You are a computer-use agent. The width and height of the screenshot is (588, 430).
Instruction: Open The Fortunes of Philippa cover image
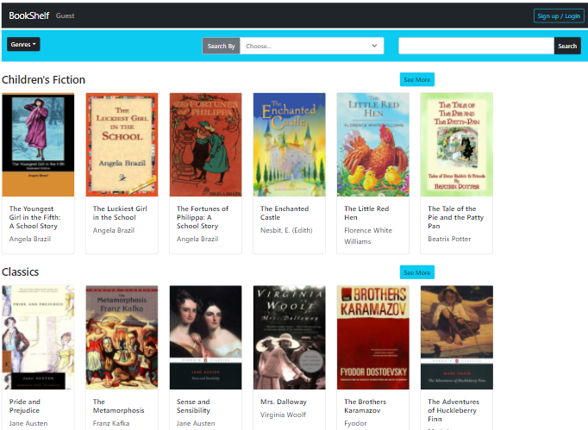pyautogui.click(x=205, y=145)
